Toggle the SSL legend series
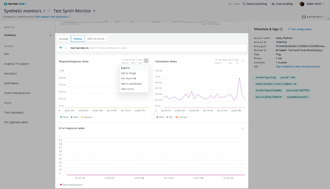 pos(170,117)
